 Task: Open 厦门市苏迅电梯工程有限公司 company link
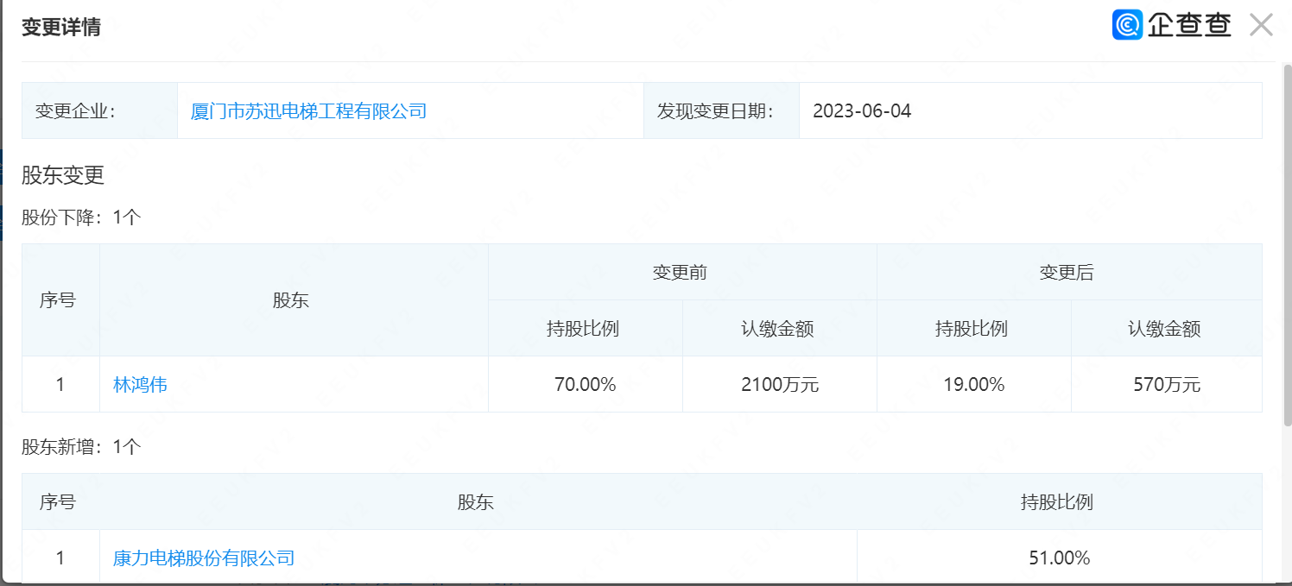[x=308, y=110]
